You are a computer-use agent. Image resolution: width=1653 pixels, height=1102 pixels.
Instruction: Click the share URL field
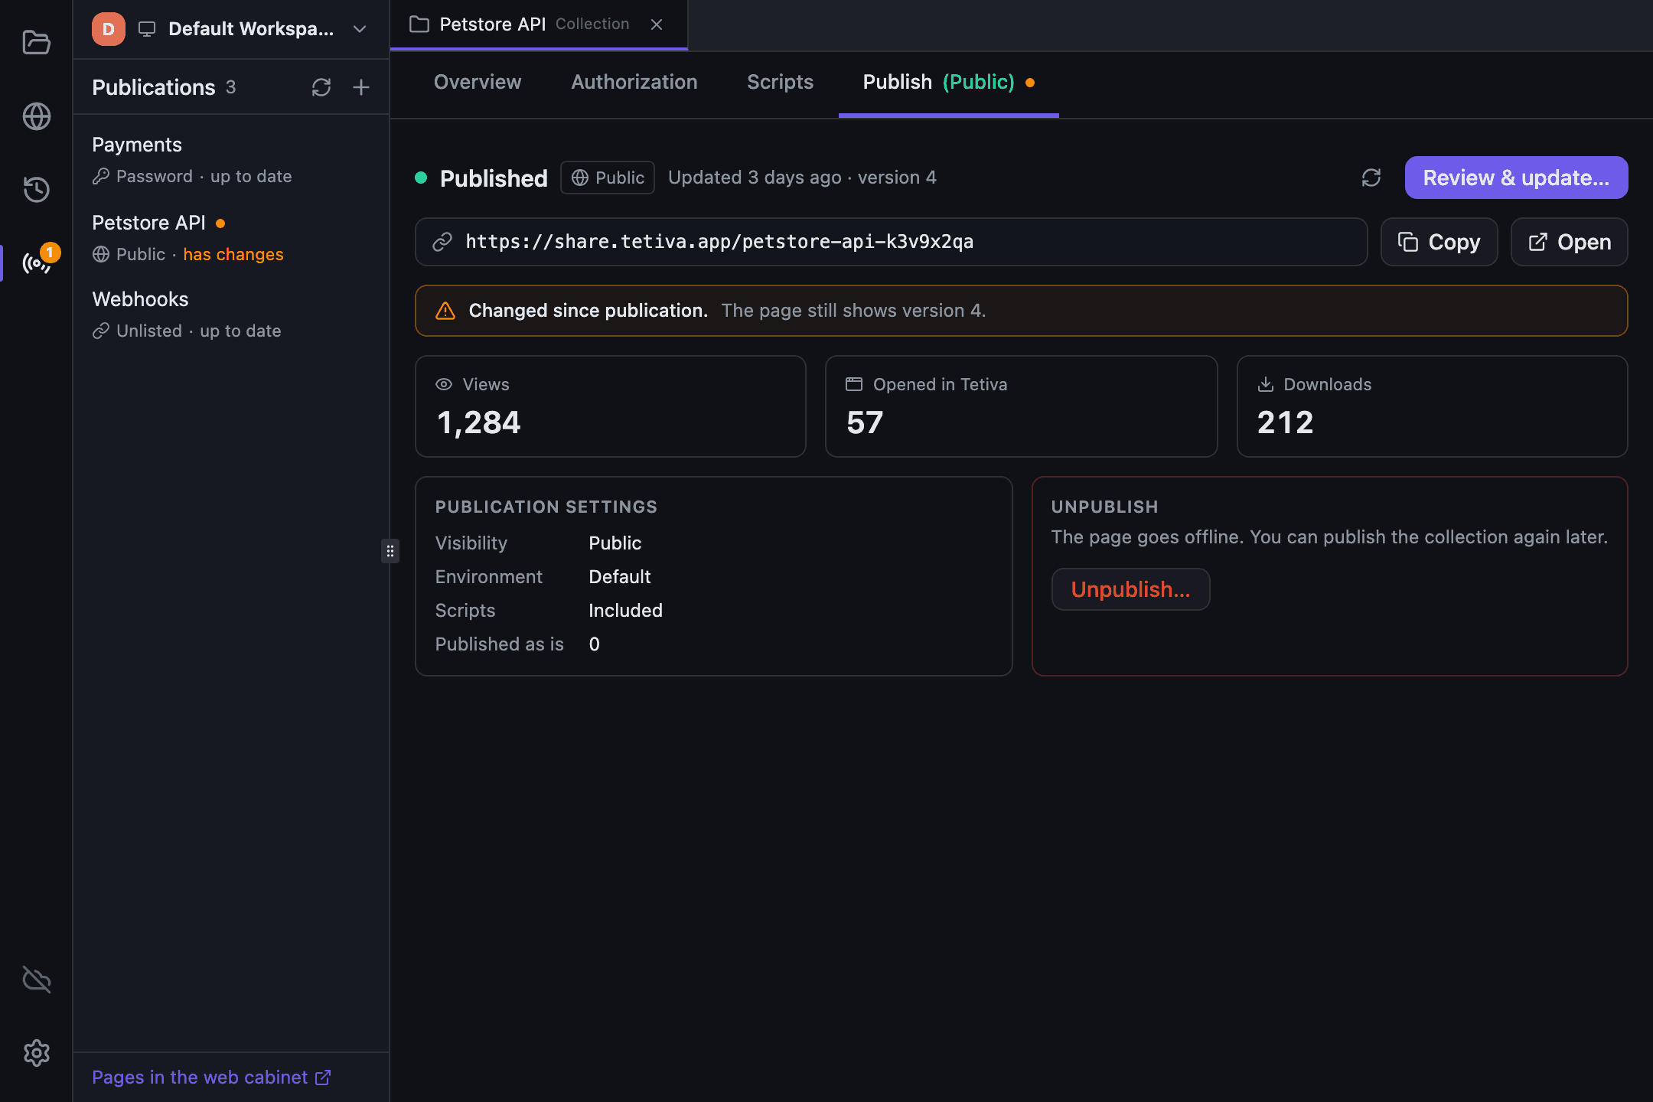tap(891, 242)
